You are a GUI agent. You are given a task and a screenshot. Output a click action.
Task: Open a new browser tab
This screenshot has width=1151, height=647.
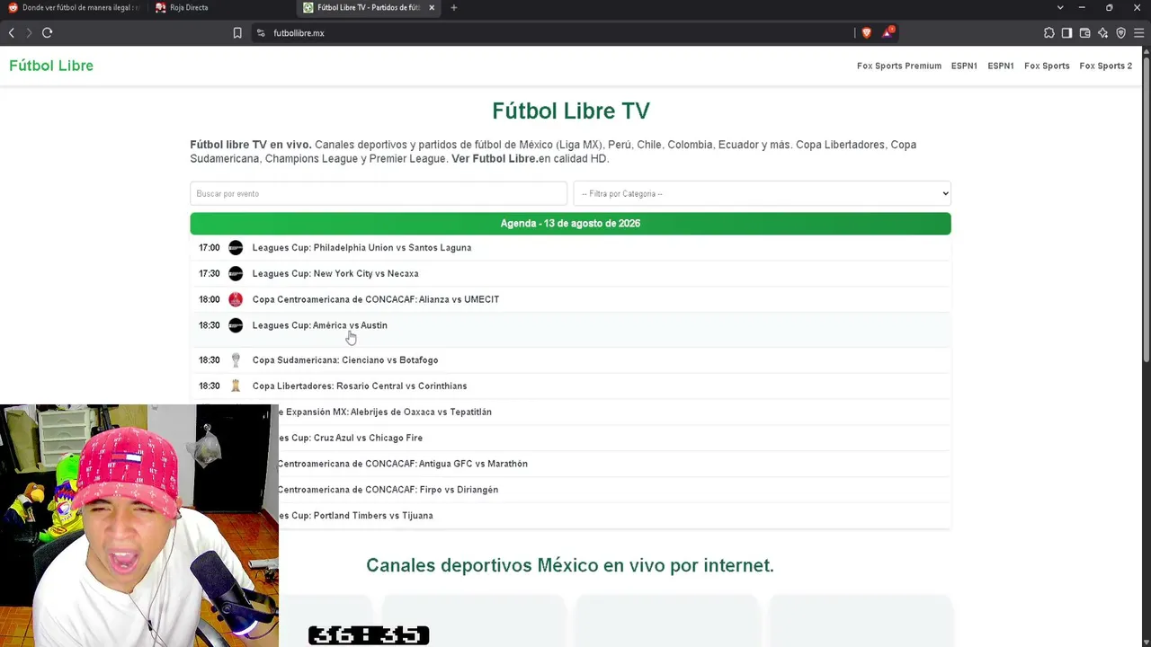(453, 8)
